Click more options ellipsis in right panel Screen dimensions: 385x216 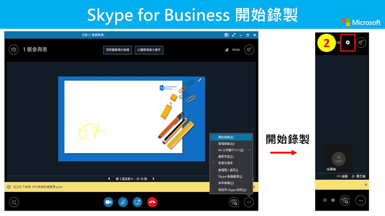point(361,200)
